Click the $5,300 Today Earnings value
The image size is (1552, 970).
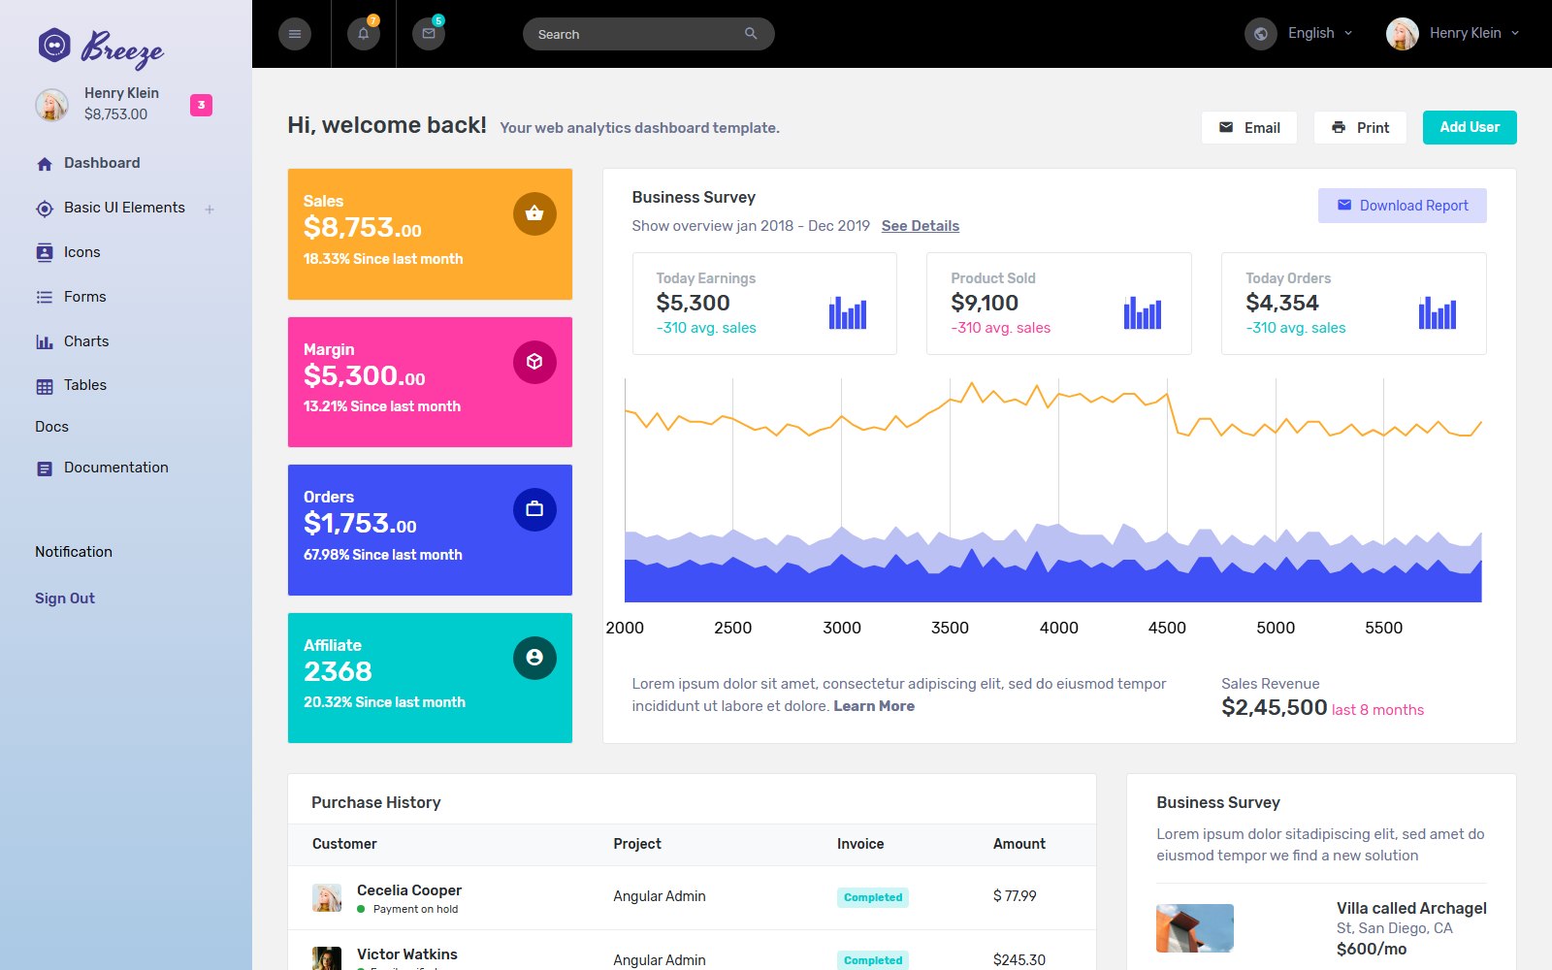[x=693, y=303]
